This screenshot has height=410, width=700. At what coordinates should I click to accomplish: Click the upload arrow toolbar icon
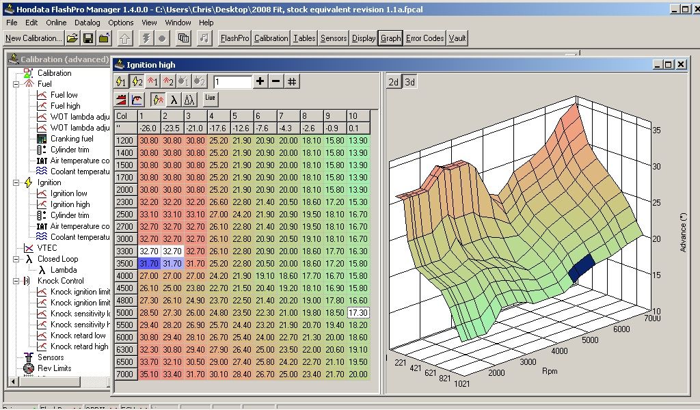(125, 38)
